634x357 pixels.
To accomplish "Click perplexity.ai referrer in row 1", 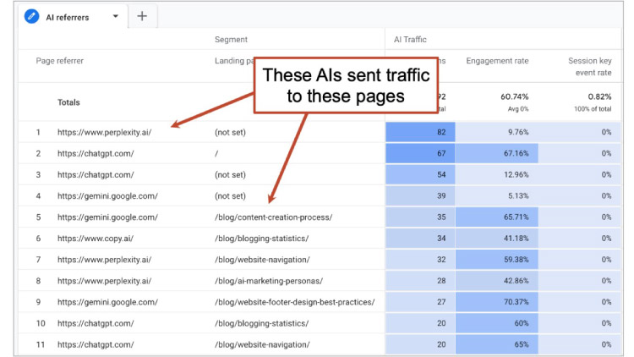I will [104, 132].
